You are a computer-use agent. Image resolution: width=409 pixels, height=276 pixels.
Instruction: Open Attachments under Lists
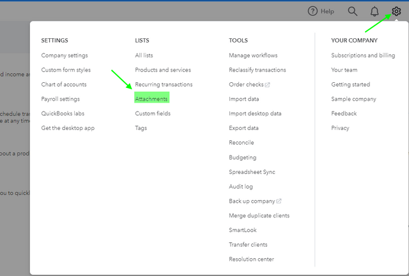tap(151, 99)
